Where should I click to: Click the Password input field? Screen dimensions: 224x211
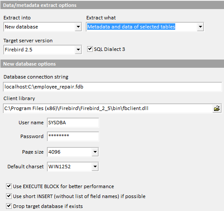[73, 136]
